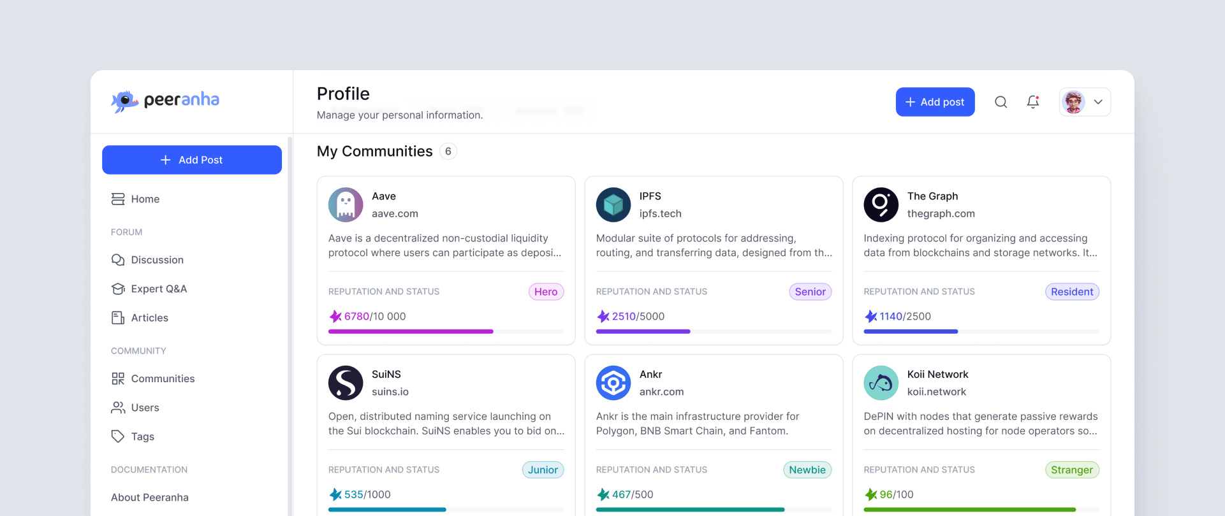Viewport: 1225px width, 516px height.
Task: Click the IPFS 2510/5000 progress bar
Action: [714, 331]
